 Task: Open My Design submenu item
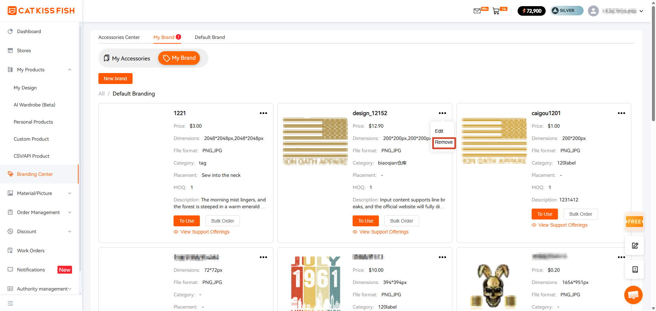25,88
